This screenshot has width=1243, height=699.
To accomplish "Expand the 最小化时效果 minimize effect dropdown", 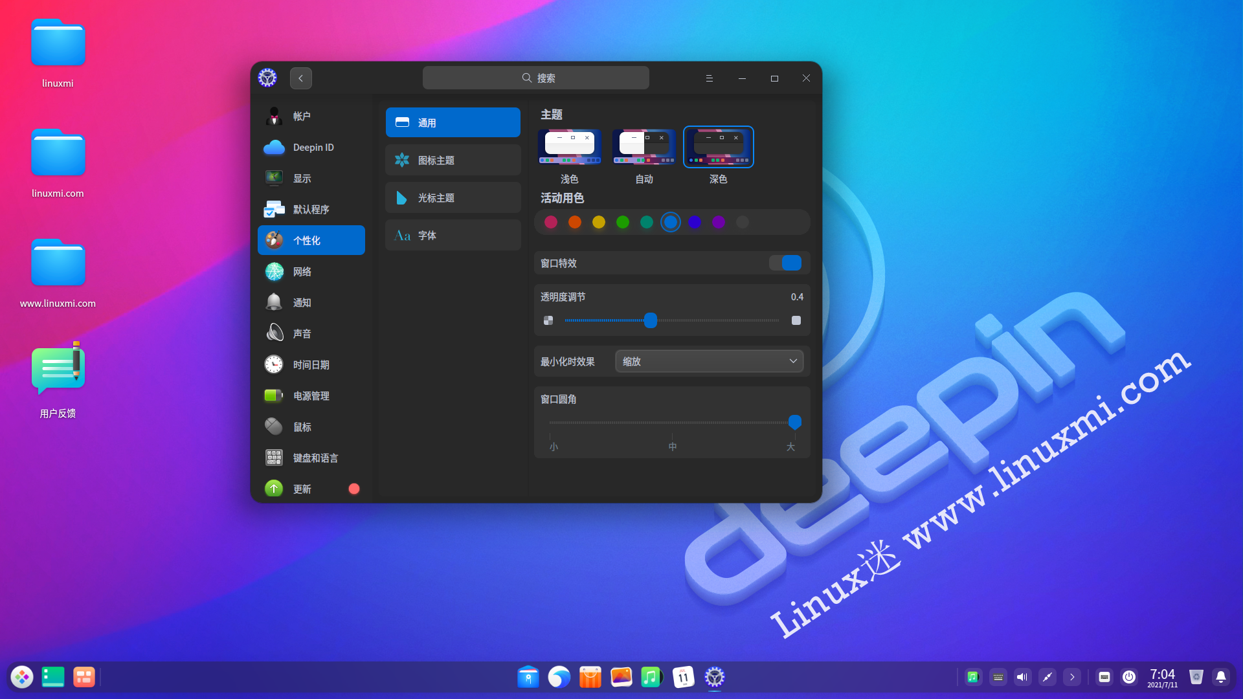I will point(709,361).
